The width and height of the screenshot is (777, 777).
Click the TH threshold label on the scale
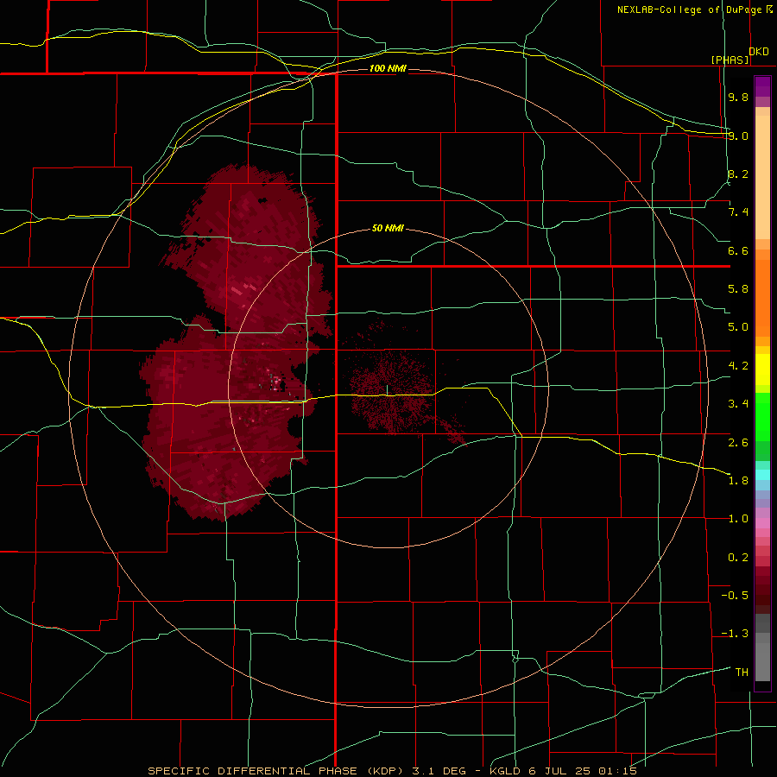[742, 673]
